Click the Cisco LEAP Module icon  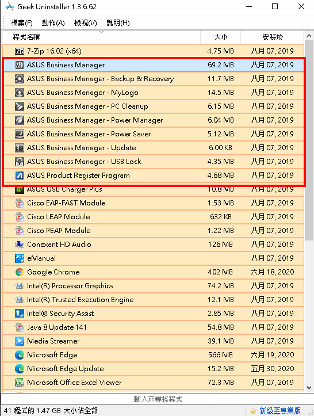[x=20, y=217]
